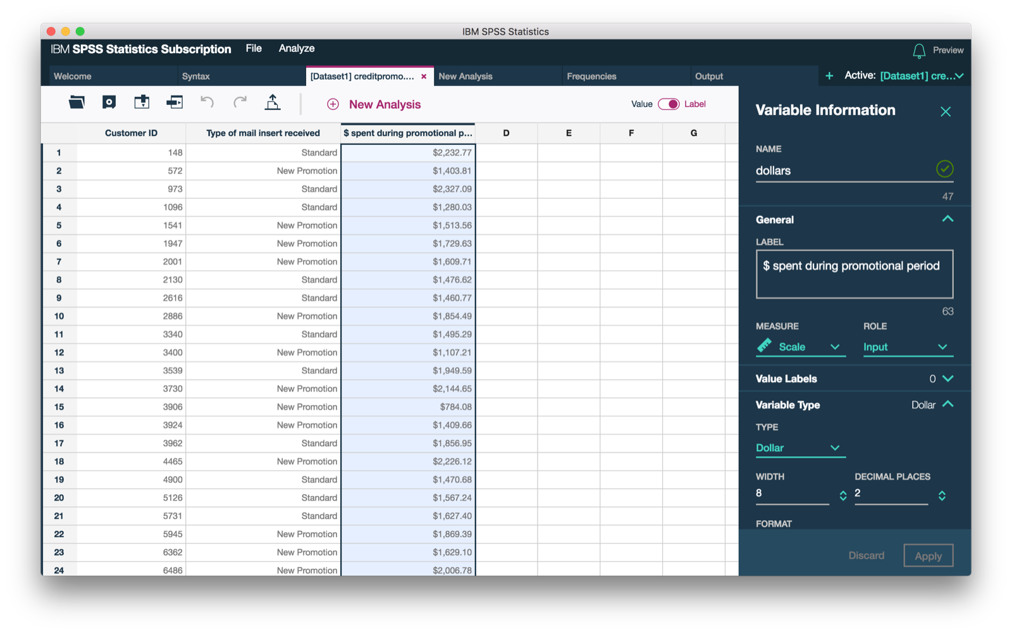Image resolution: width=1012 pixels, height=634 pixels.
Task: Click the plus circle beside New Analysis
Action: point(333,104)
